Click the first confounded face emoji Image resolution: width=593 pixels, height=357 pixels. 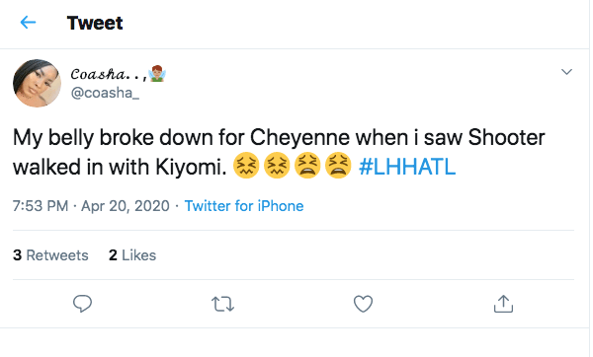tap(246, 166)
